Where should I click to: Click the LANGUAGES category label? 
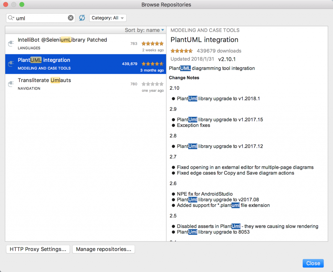tap(29, 48)
